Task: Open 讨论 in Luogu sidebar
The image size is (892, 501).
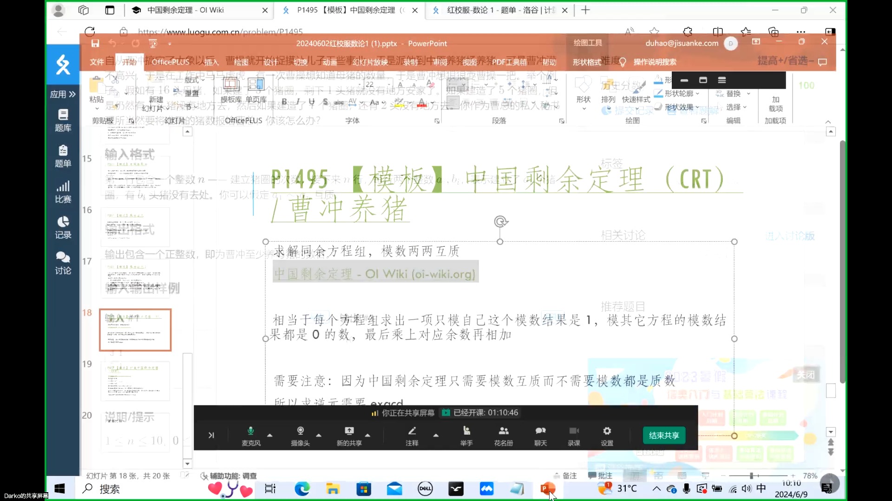Action: (x=63, y=263)
